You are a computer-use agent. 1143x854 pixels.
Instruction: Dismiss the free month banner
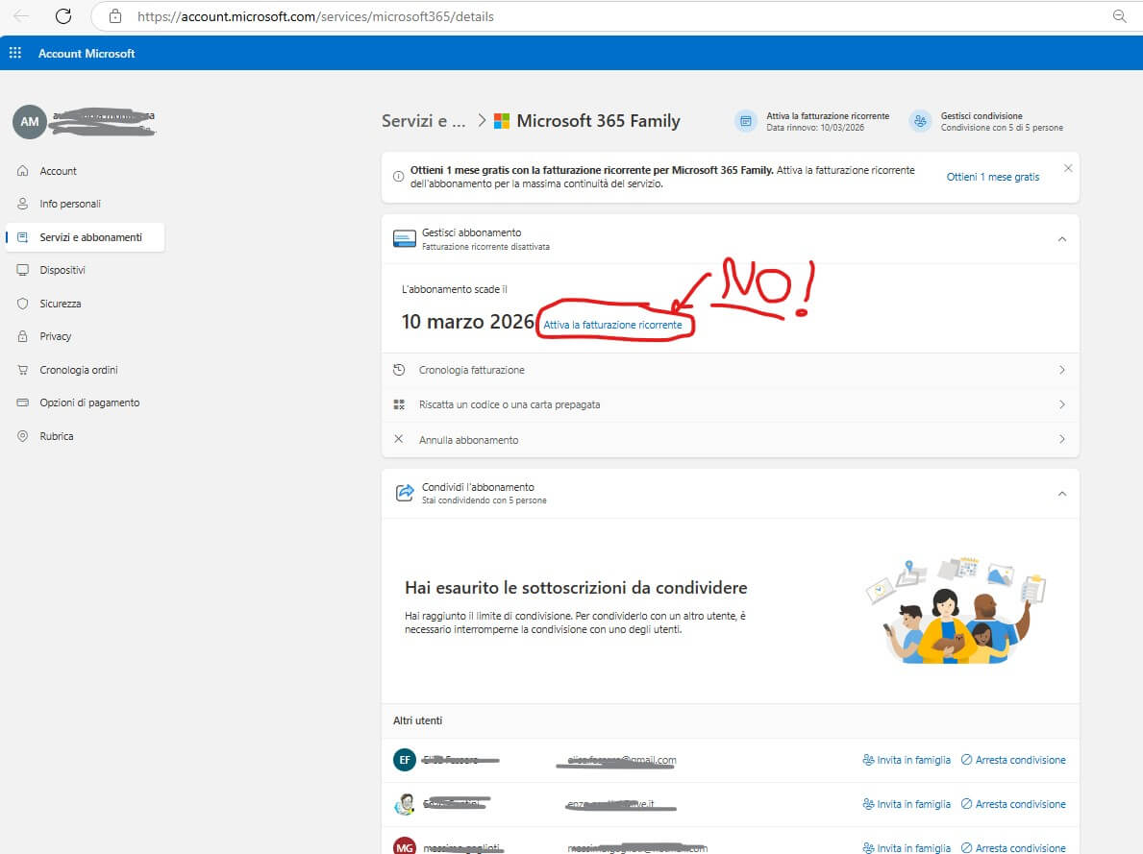(x=1067, y=168)
